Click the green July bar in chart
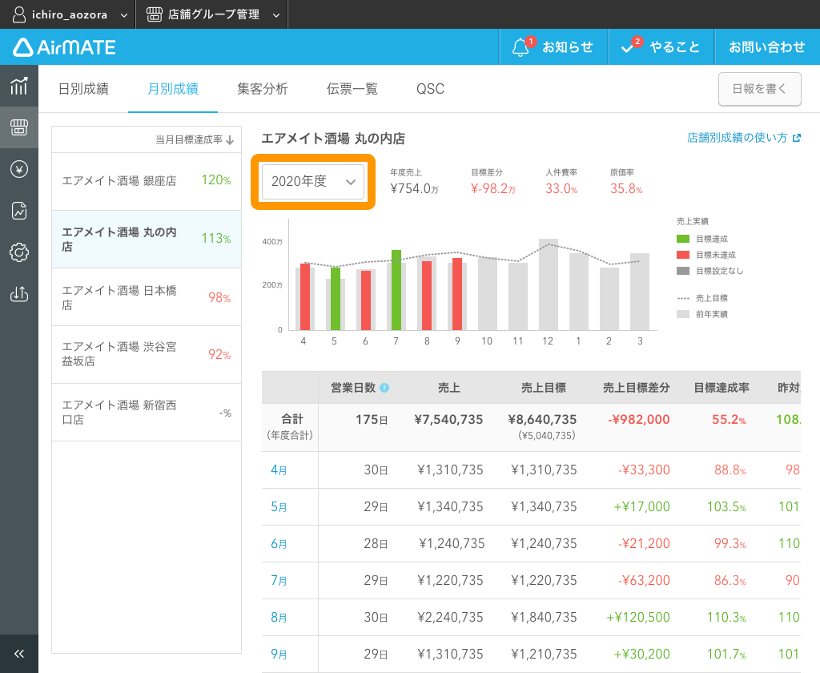This screenshot has width=820, height=673. pyautogui.click(x=396, y=290)
